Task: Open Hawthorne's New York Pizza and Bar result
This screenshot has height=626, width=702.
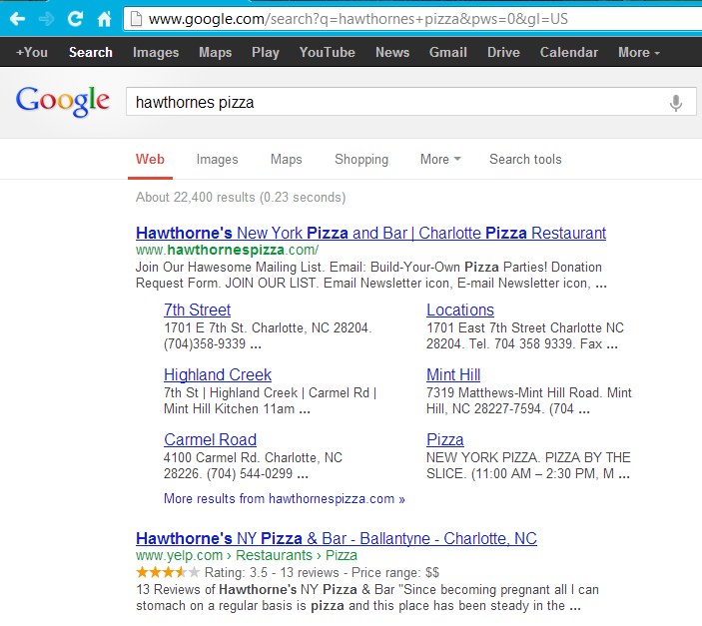Action: tap(370, 233)
